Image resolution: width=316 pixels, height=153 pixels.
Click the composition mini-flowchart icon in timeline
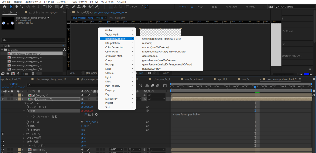click(x=140, y=85)
